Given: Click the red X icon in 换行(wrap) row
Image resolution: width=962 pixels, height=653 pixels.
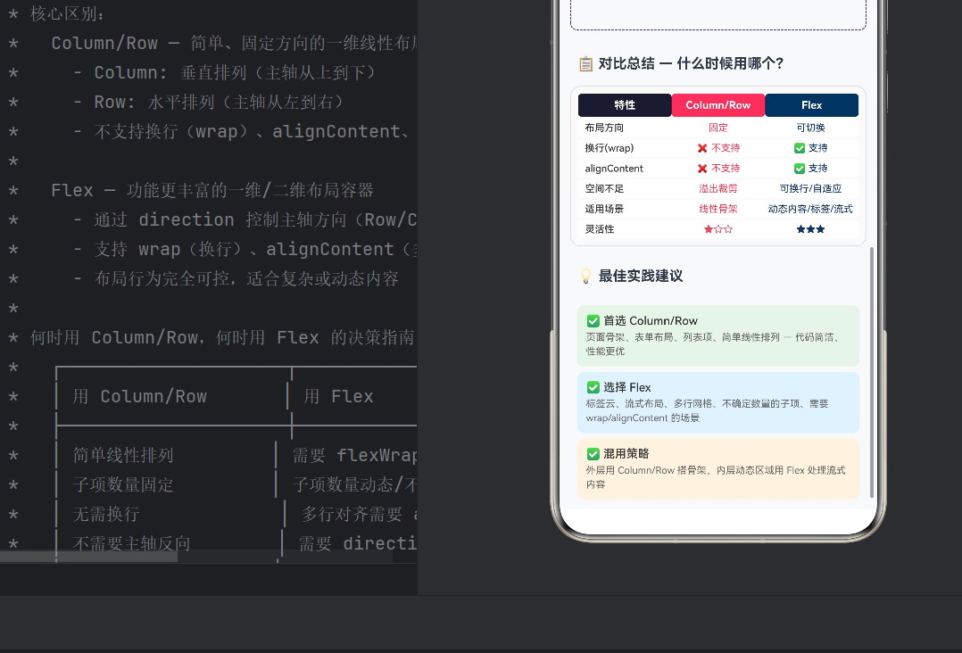Looking at the screenshot, I should (702, 148).
